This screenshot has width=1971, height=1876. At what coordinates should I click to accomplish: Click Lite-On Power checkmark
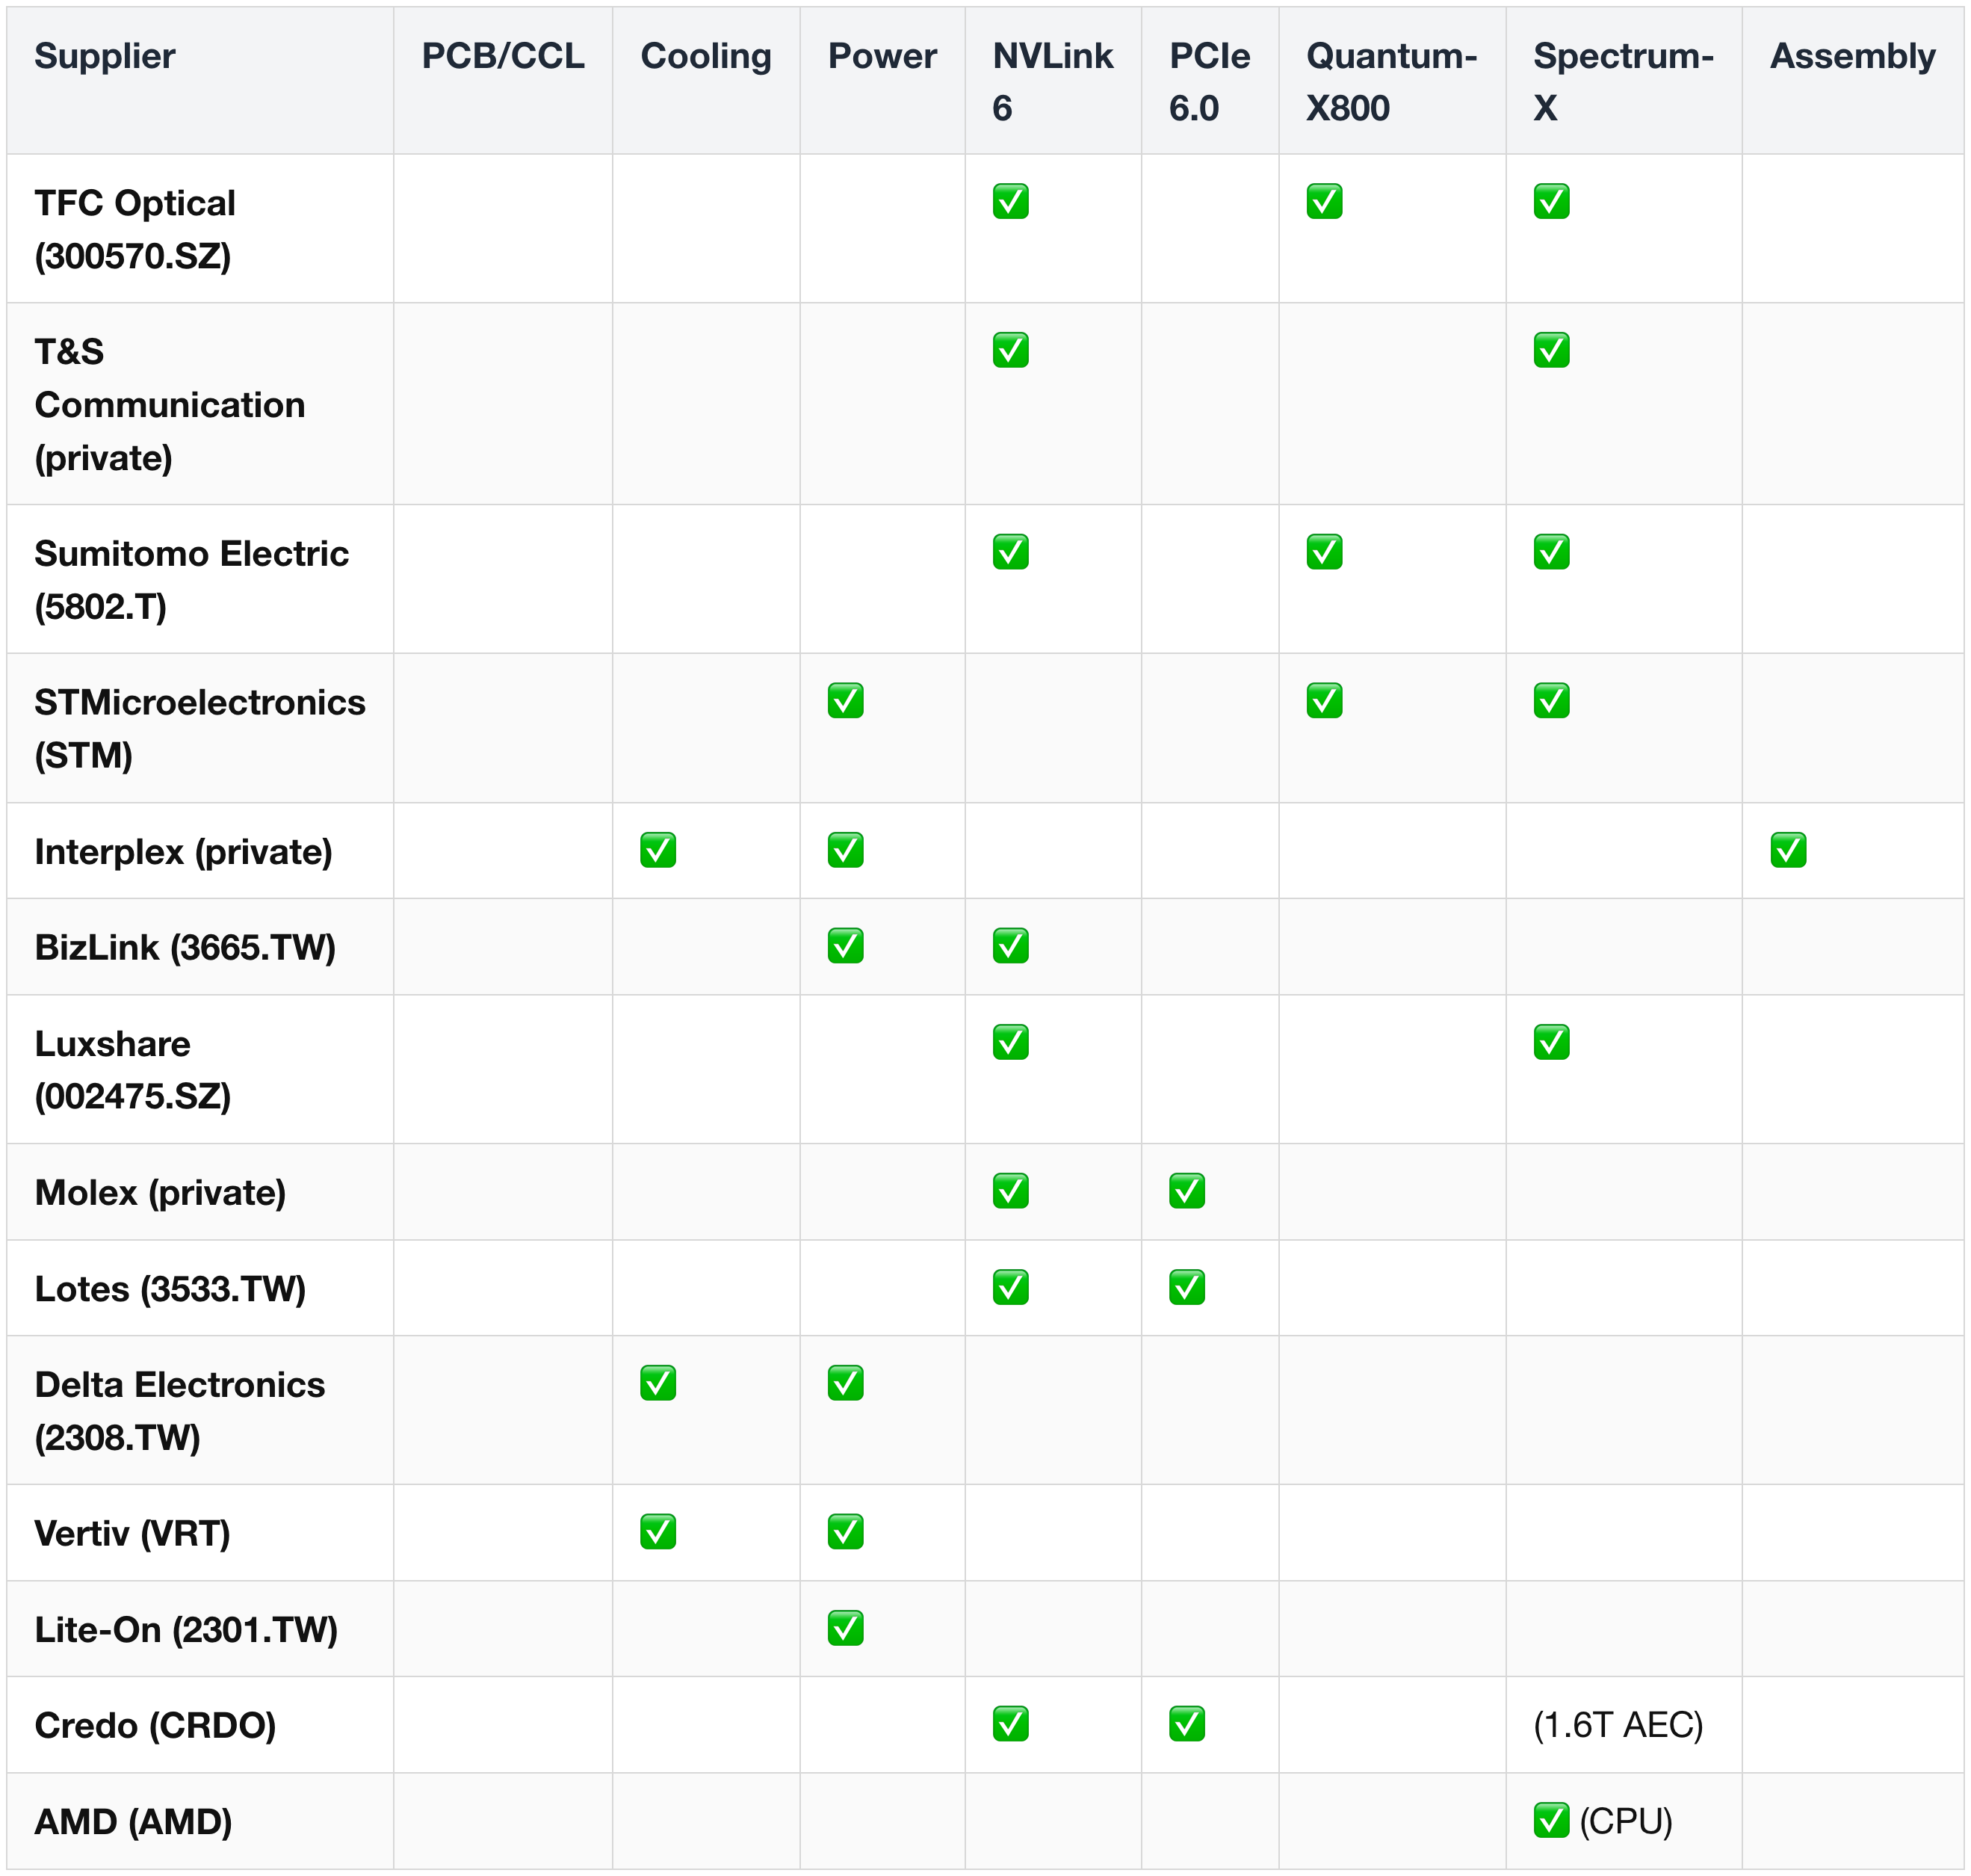[846, 1628]
